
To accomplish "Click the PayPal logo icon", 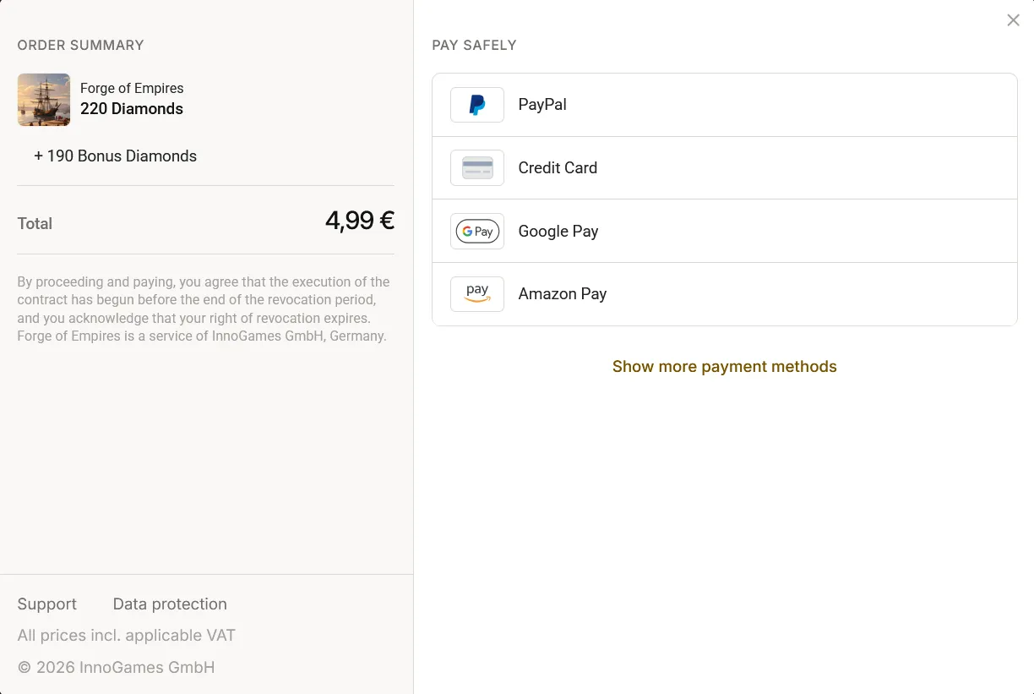I will 477,105.
